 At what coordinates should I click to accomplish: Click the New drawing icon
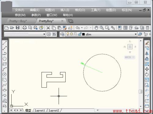coord(6,28)
